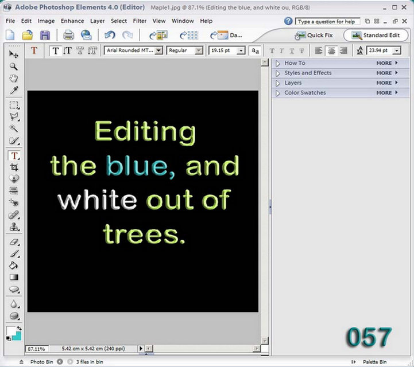Image resolution: width=414 pixels, height=367 pixels.
Task: Choose horizontal type tool in options bar
Action: coord(56,50)
